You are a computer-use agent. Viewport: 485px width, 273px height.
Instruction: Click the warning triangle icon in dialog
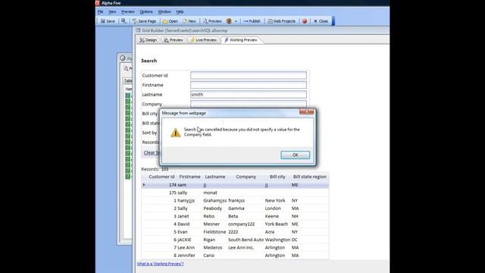click(x=175, y=133)
